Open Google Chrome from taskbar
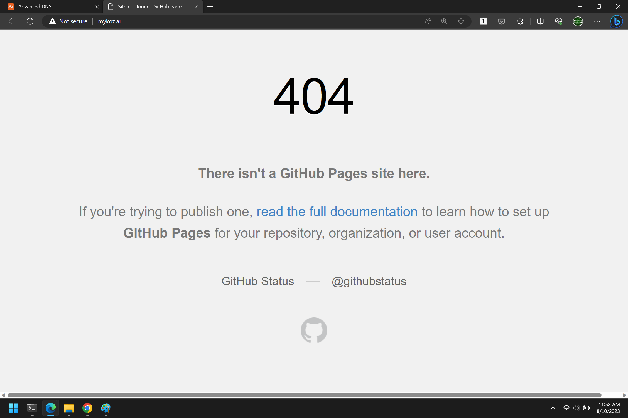This screenshot has width=628, height=418. [87, 408]
